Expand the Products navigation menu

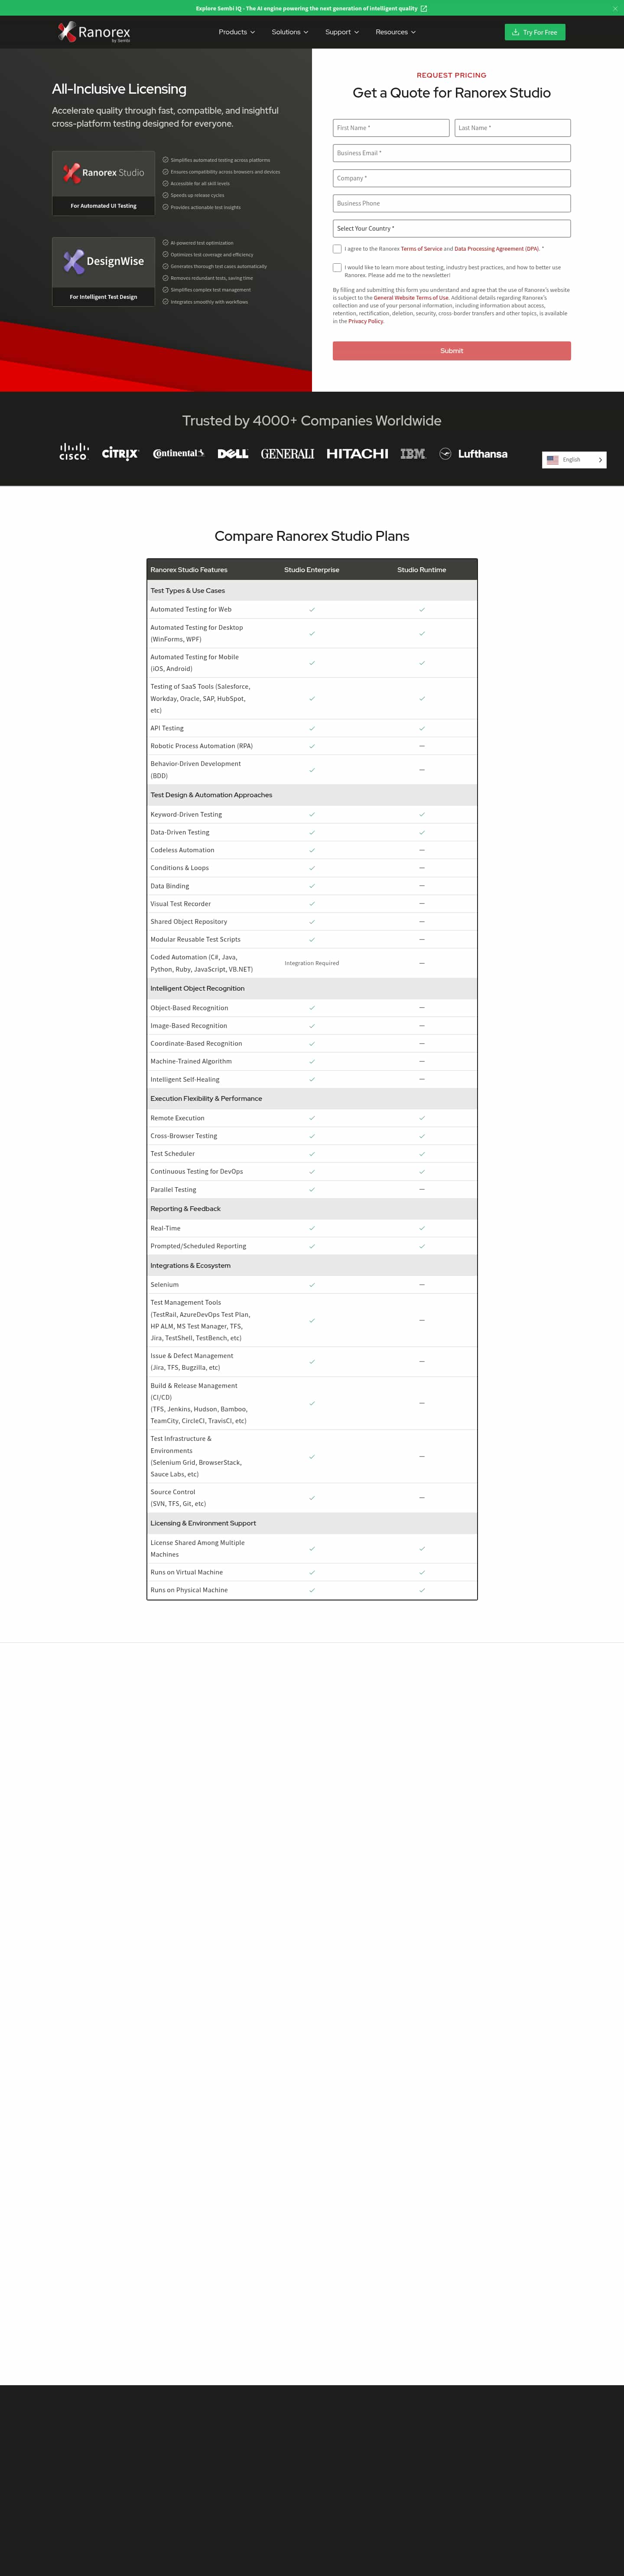pyautogui.click(x=237, y=32)
